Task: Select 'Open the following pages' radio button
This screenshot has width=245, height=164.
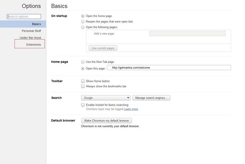Action: click(83, 27)
